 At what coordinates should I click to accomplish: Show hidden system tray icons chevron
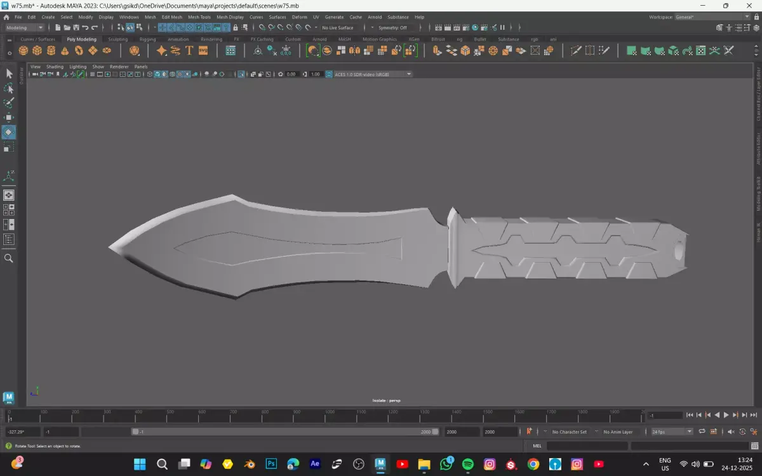pyautogui.click(x=646, y=464)
